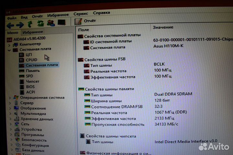Screen dimensions: 233x155
Task: Select Чипсет in the tree
Action: tap(33, 81)
